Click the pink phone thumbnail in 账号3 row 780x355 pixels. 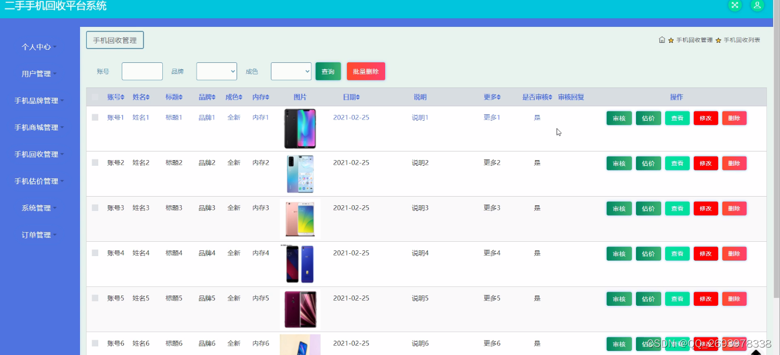pyautogui.click(x=300, y=219)
